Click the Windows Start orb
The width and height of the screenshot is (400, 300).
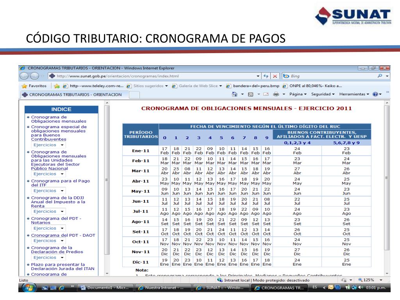(29, 288)
